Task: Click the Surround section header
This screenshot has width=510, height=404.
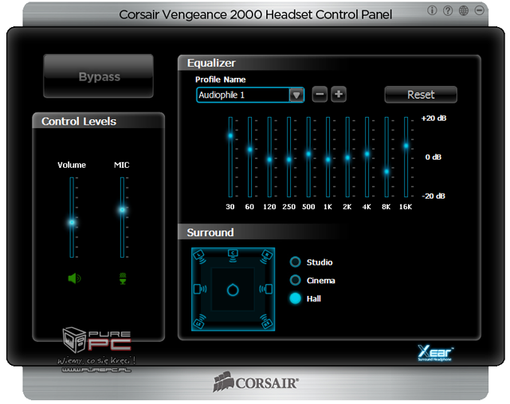Action: (210, 232)
